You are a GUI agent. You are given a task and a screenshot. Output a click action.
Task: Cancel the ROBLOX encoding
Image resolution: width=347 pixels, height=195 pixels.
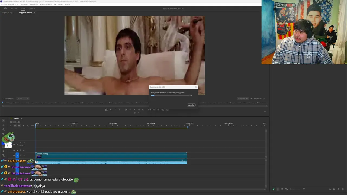191,105
